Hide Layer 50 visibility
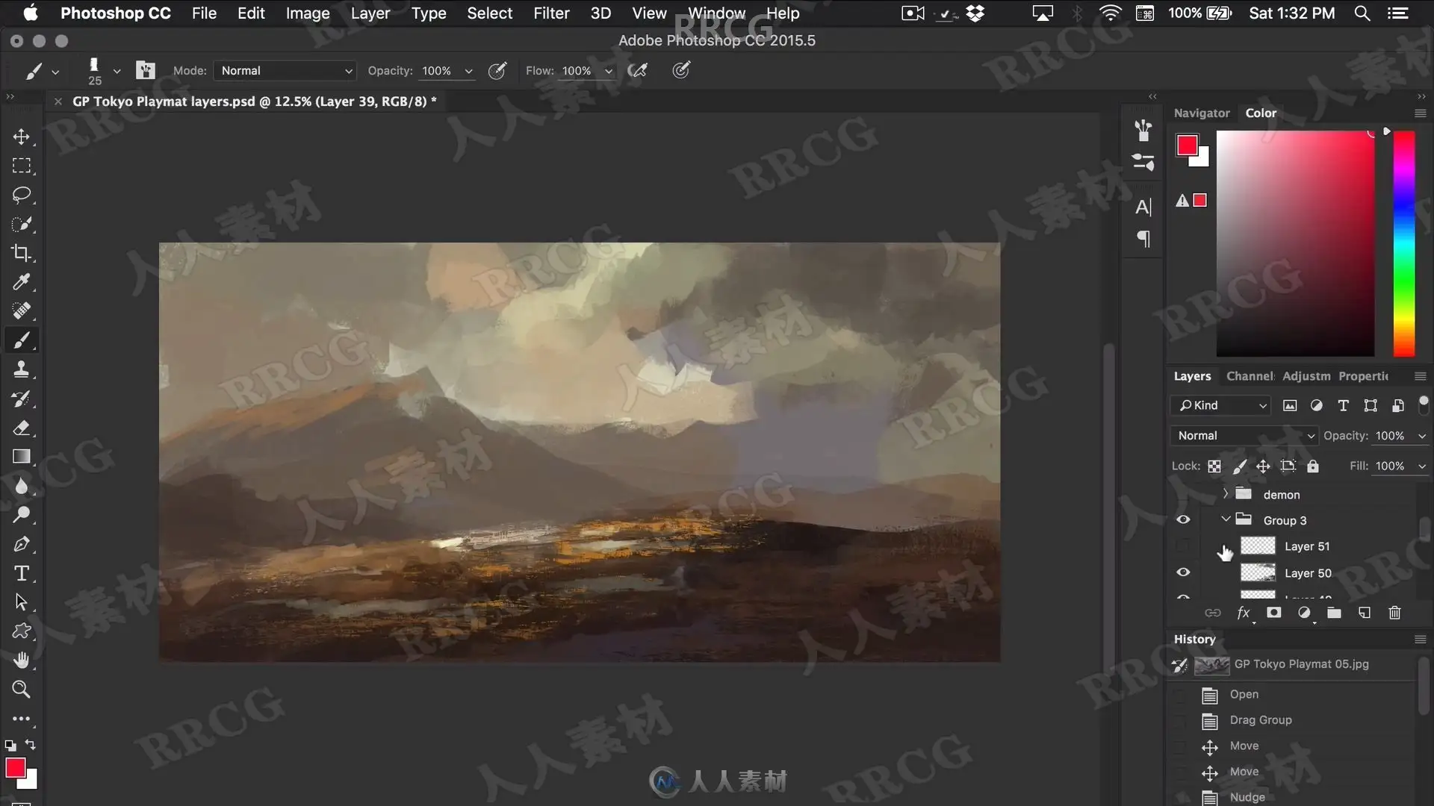The image size is (1434, 806). click(1183, 572)
